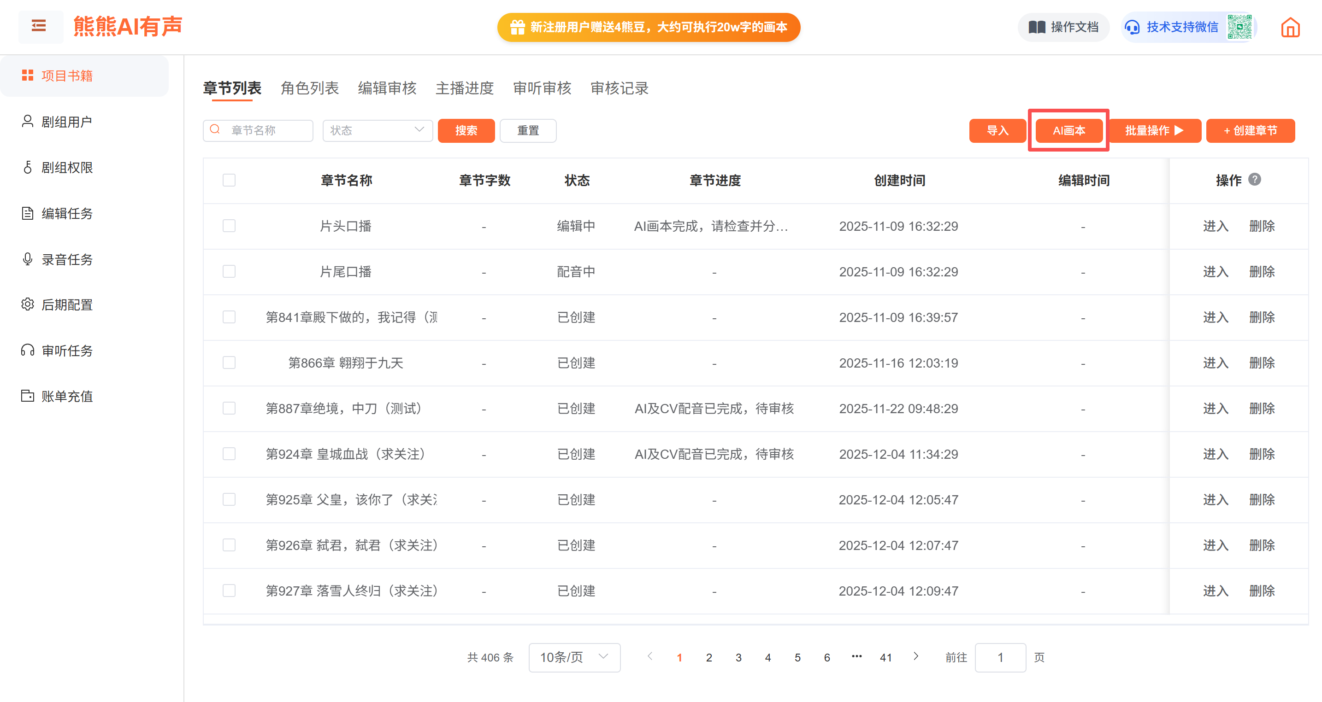Click the WeChat support QR code icon
The height and width of the screenshot is (702, 1322).
(1239, 27)
